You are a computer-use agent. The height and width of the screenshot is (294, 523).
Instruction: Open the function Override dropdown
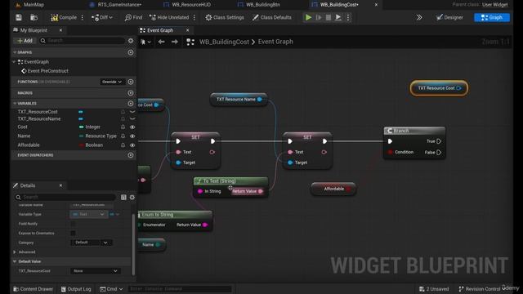[x=112, y=82]
